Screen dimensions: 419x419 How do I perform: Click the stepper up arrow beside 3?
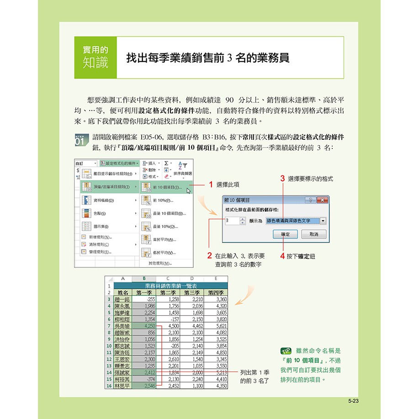click(x=242, y=219)
